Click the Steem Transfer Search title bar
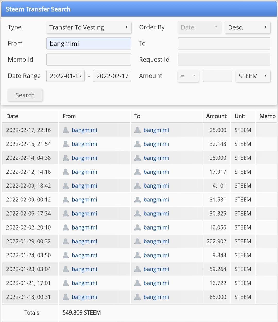Image resolution: width=278 pixels, height=322 pixels. pos(139,9)
